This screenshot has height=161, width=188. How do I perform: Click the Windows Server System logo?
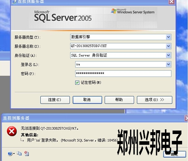click(133, 11)
